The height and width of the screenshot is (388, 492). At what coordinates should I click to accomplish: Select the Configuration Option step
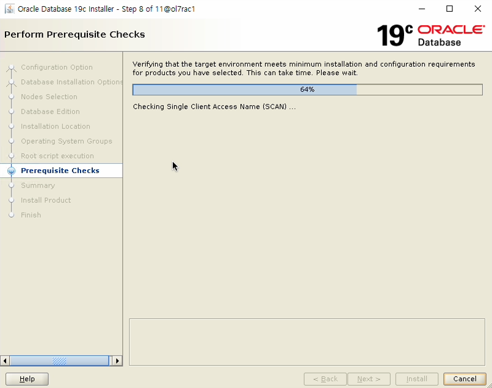[x=57, y=67]
